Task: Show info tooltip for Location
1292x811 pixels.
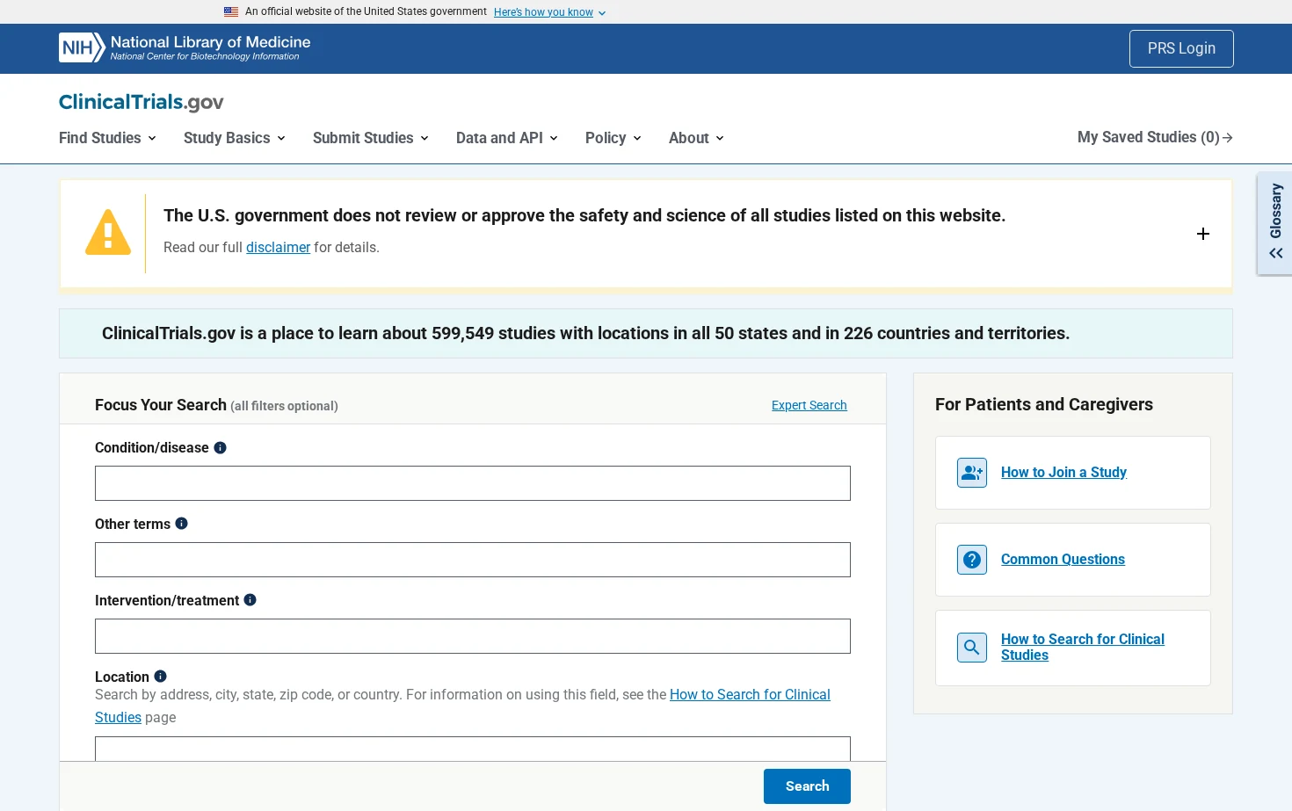Action: (x=160, y=677)
